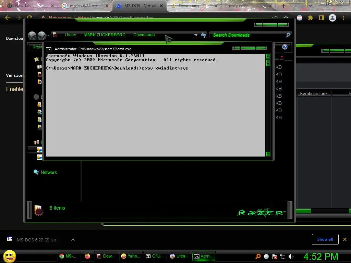The height and width of the screenshot is (263, 351).
Task: Click the folder icon in Explorer details pane
Action: click(38, 210)
